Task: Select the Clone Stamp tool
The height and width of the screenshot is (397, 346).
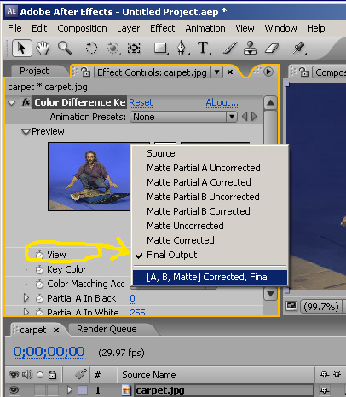Action: (251, 48)
